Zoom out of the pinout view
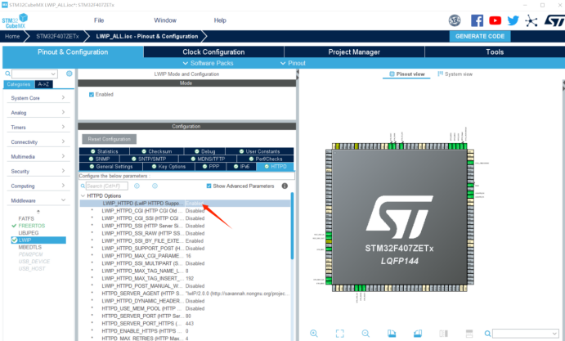Image resolution: width=565 pixels, height=341 pixels. [365, 334]
